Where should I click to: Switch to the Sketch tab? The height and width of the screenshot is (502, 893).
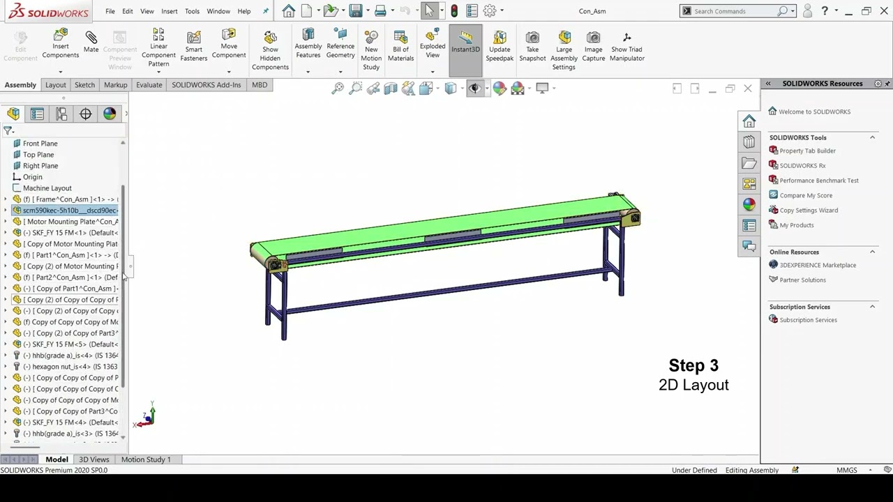(x=84, y=85)
